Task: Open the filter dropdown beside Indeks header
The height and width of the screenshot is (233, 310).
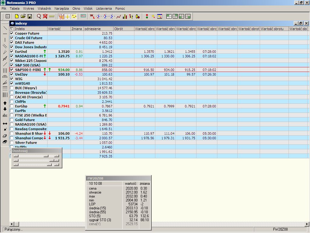Action: click(12, 29)
